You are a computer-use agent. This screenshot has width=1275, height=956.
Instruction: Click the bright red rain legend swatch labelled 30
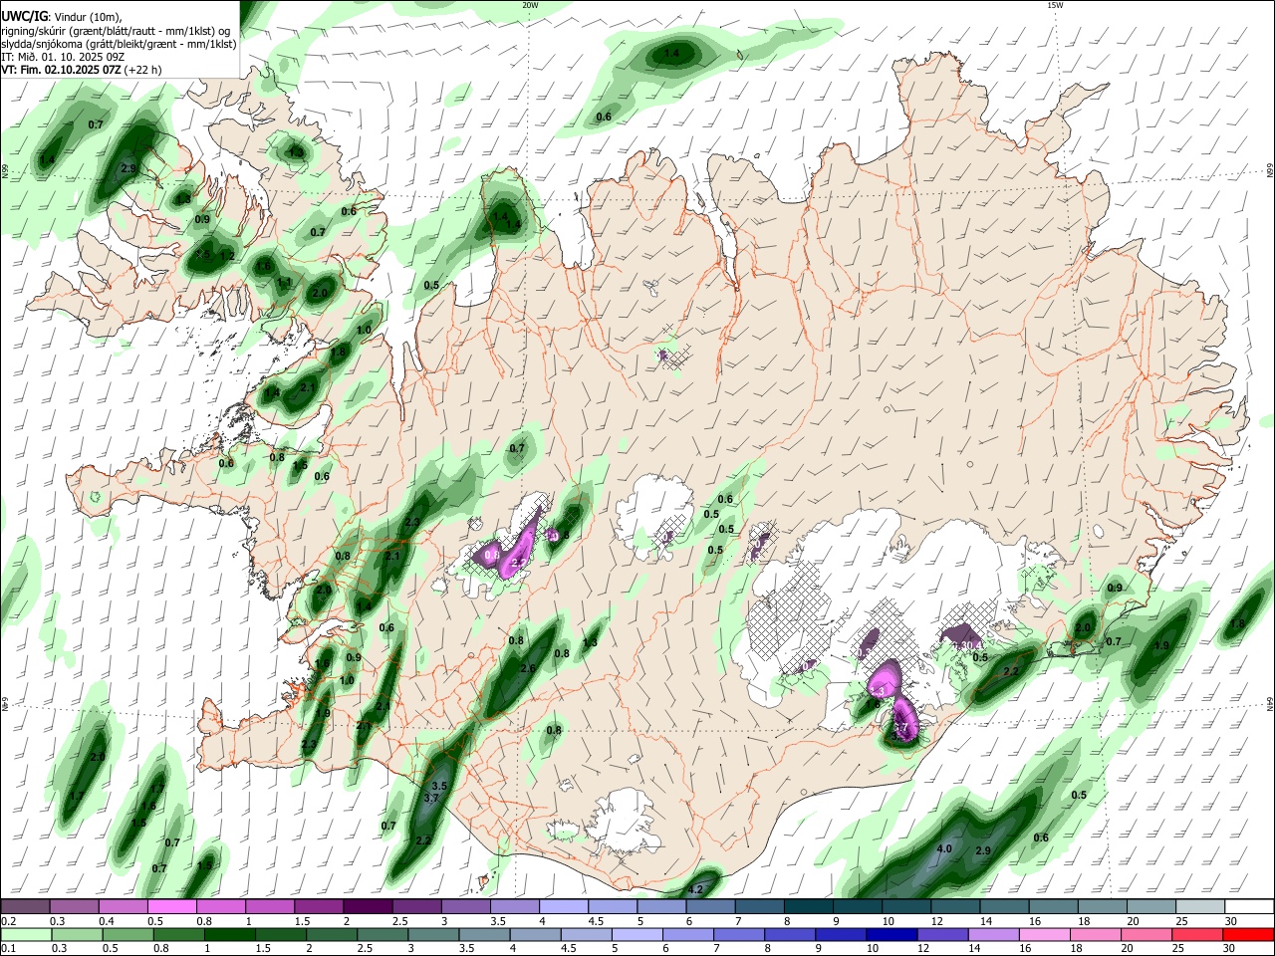1247,934
